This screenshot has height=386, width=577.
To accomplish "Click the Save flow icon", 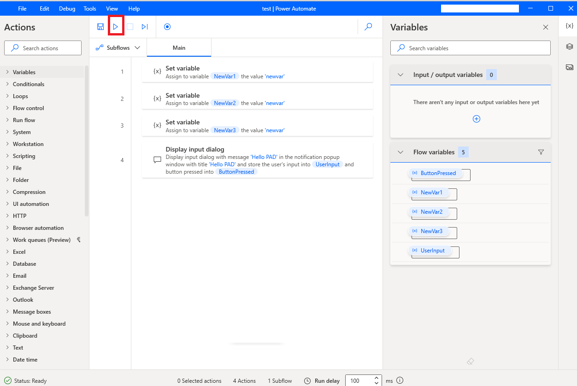I will [x=100, y=27].
